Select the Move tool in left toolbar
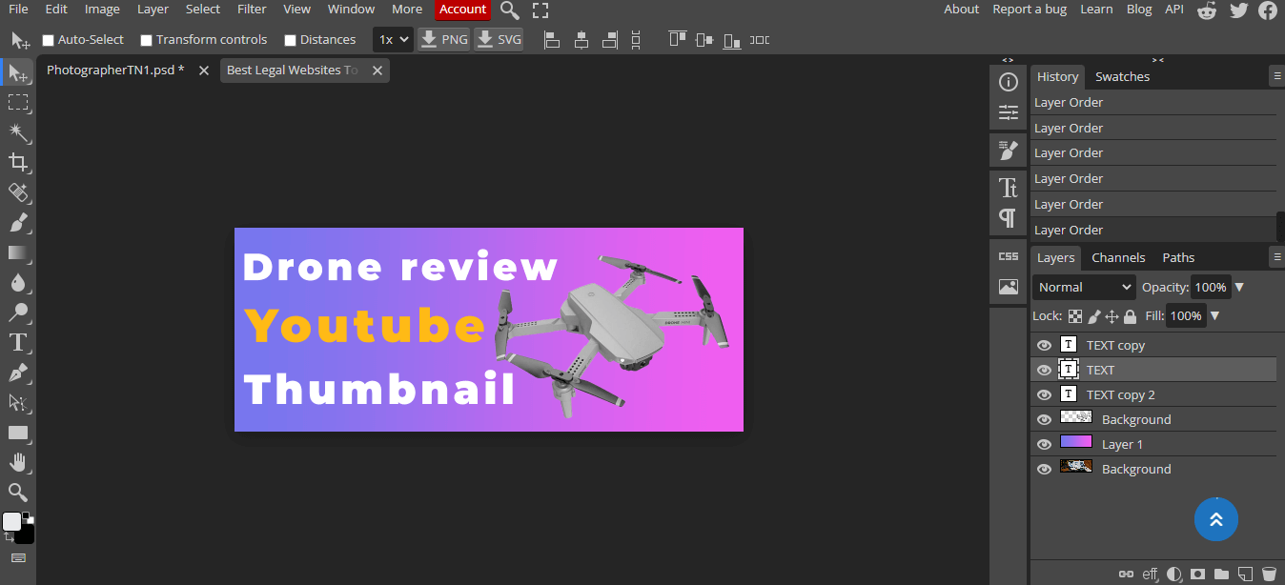The height and width of the screenshot is (585, 1285). (18, 73)
